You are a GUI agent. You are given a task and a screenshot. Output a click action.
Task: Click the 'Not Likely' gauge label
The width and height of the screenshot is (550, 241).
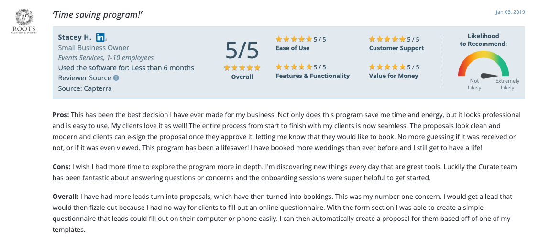pyautogui.click(x=474, y=84)
